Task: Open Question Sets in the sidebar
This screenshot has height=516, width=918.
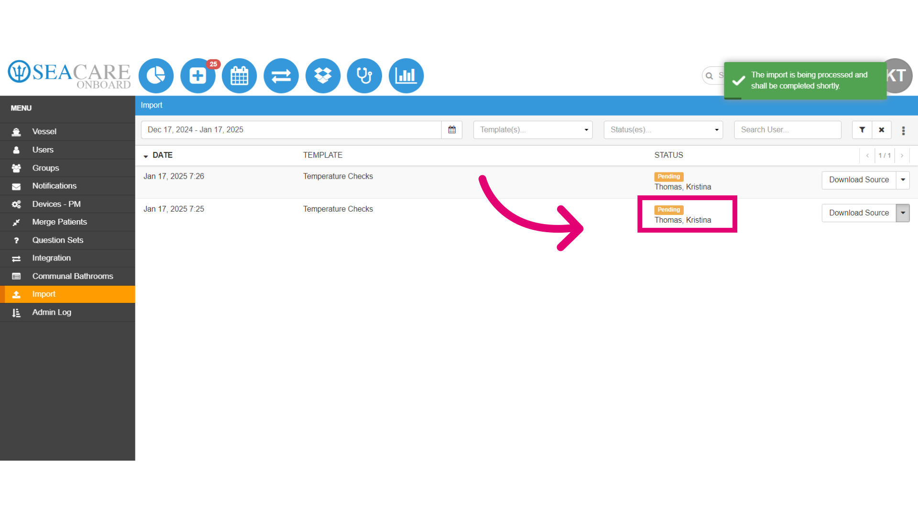Action: [67, 240]
